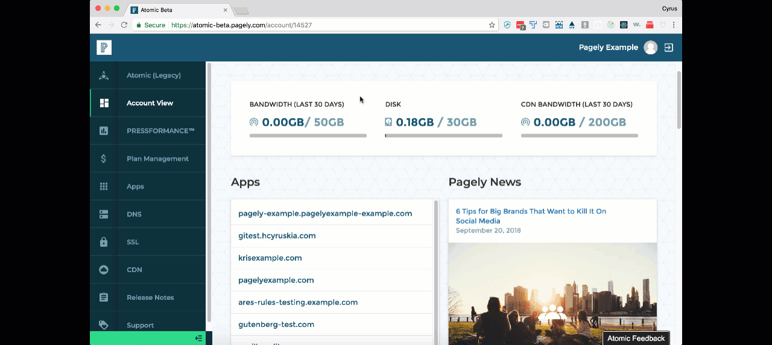Click the Pagely logo in the header
The image size is (772, 345).
pos(104,48)
